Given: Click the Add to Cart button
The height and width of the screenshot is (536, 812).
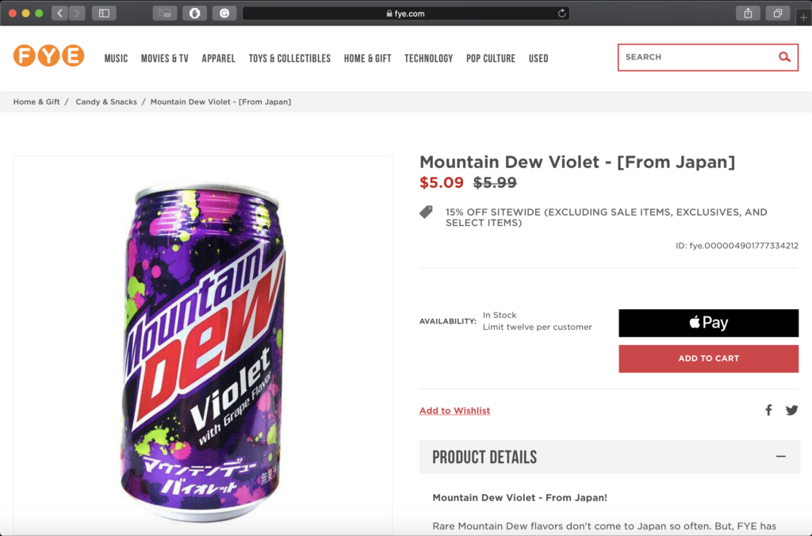Looking at the screenshot, I should (x=708, y=358).
